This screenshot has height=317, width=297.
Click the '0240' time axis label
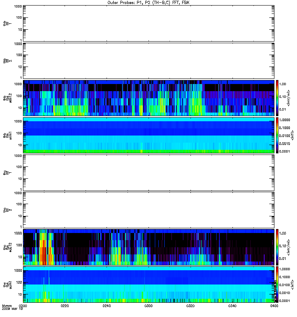(107, 306)
